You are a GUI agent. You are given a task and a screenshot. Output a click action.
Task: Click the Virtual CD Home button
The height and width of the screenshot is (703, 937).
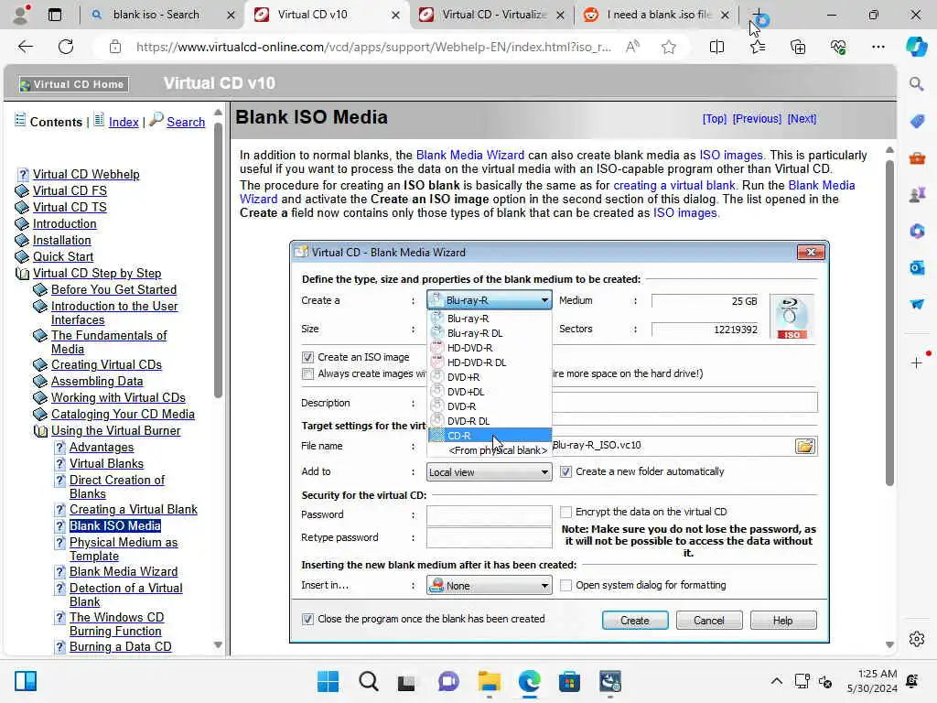click(73, 84)
